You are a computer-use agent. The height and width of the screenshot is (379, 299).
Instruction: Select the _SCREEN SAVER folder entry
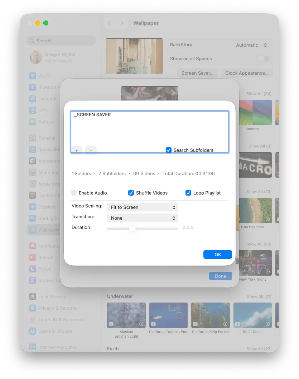pyautogui.click(x=92, y=114)
